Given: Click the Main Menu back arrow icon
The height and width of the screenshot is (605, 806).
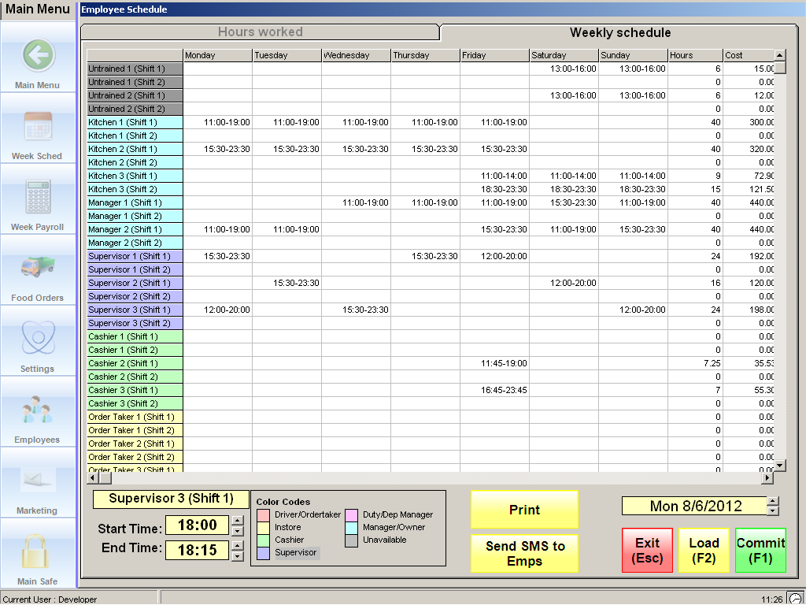Looking at the screenshot, I should [x=37, y=55].
